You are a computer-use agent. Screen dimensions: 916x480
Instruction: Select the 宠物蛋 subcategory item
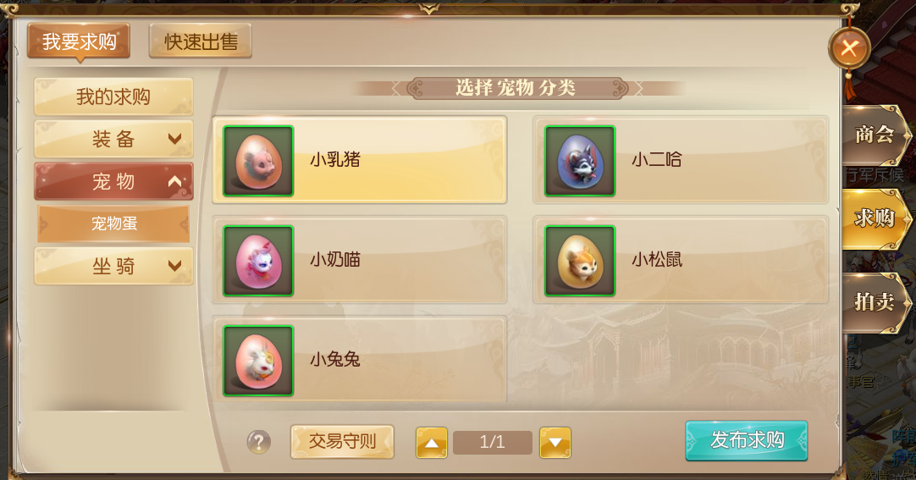click(x=114, y=223)
